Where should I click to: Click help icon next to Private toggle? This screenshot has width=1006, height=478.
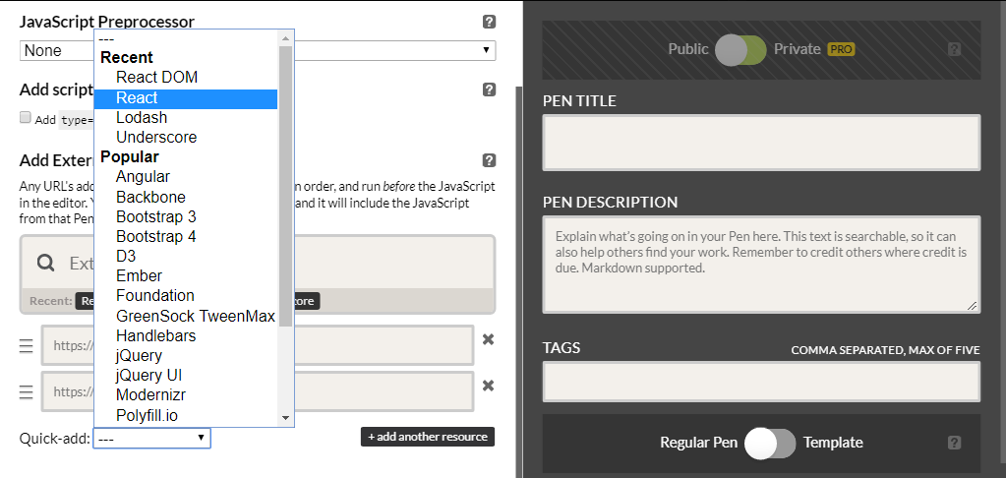point(953,49)
